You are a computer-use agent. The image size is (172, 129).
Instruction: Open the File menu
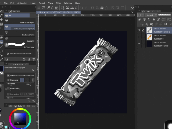pos(6,3)
